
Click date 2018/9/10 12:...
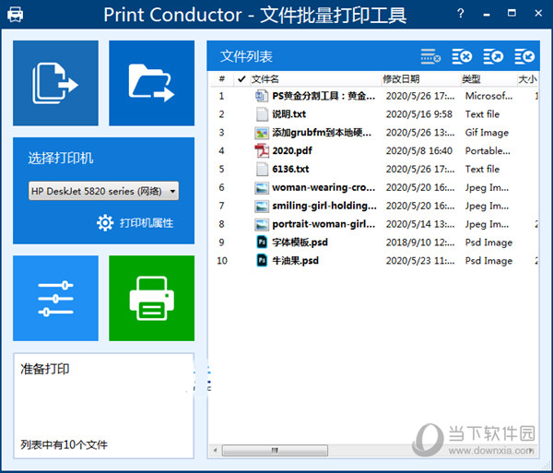pyautogui.click(x=420, y=242)
